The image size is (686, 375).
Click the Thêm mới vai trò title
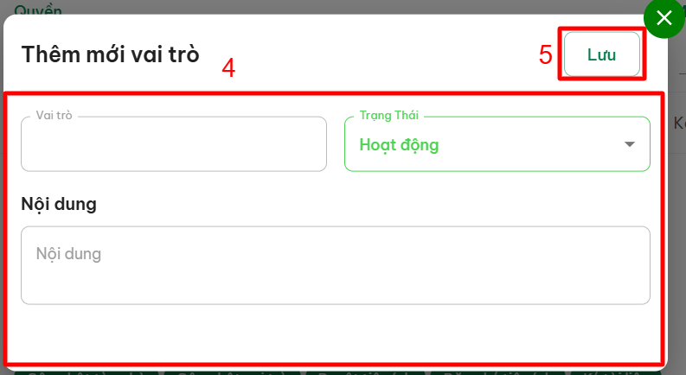tap(110, 55)
